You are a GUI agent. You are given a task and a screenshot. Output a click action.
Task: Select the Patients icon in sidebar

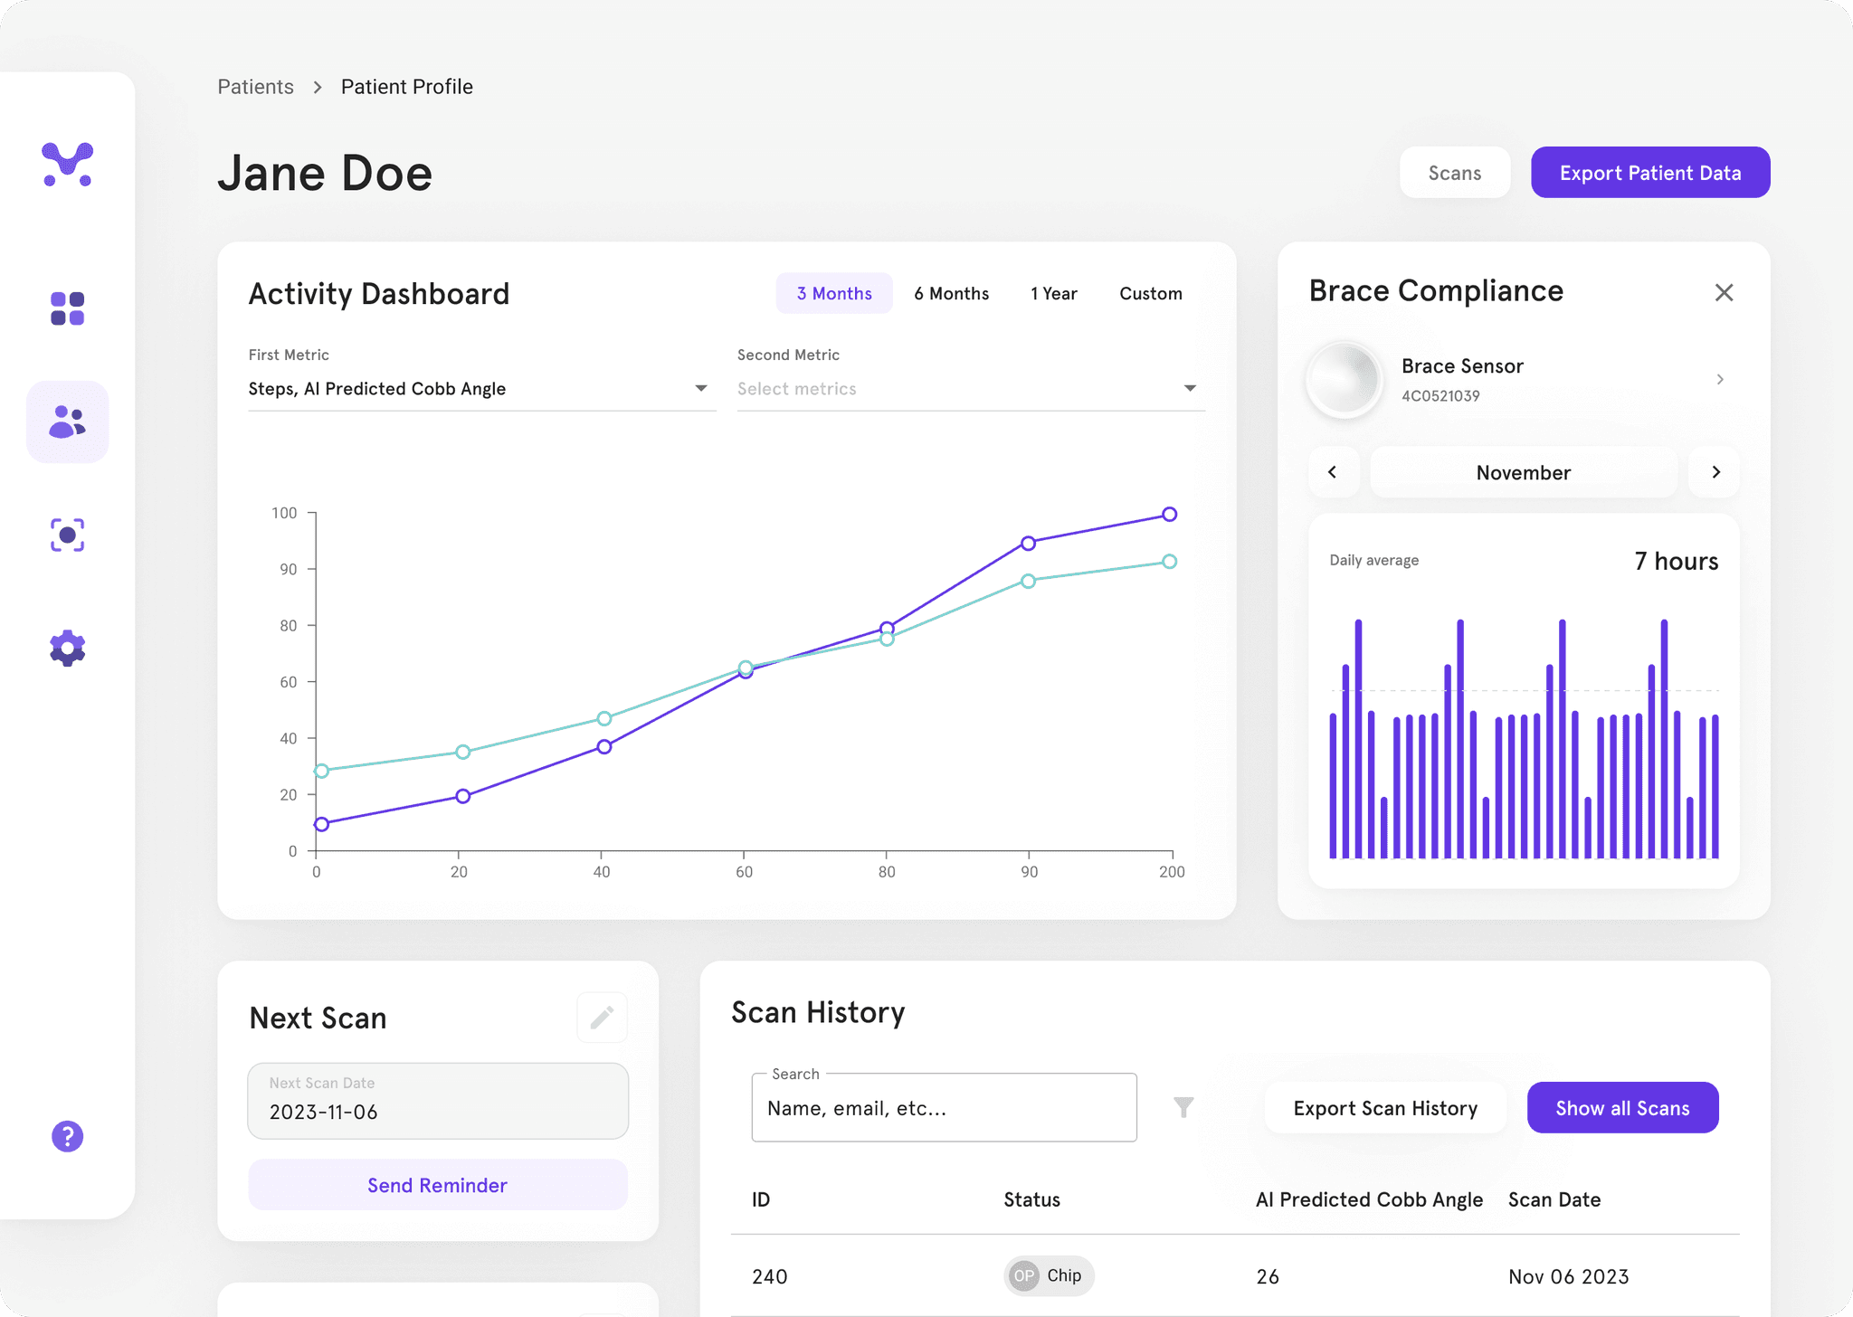click(68, 422)
